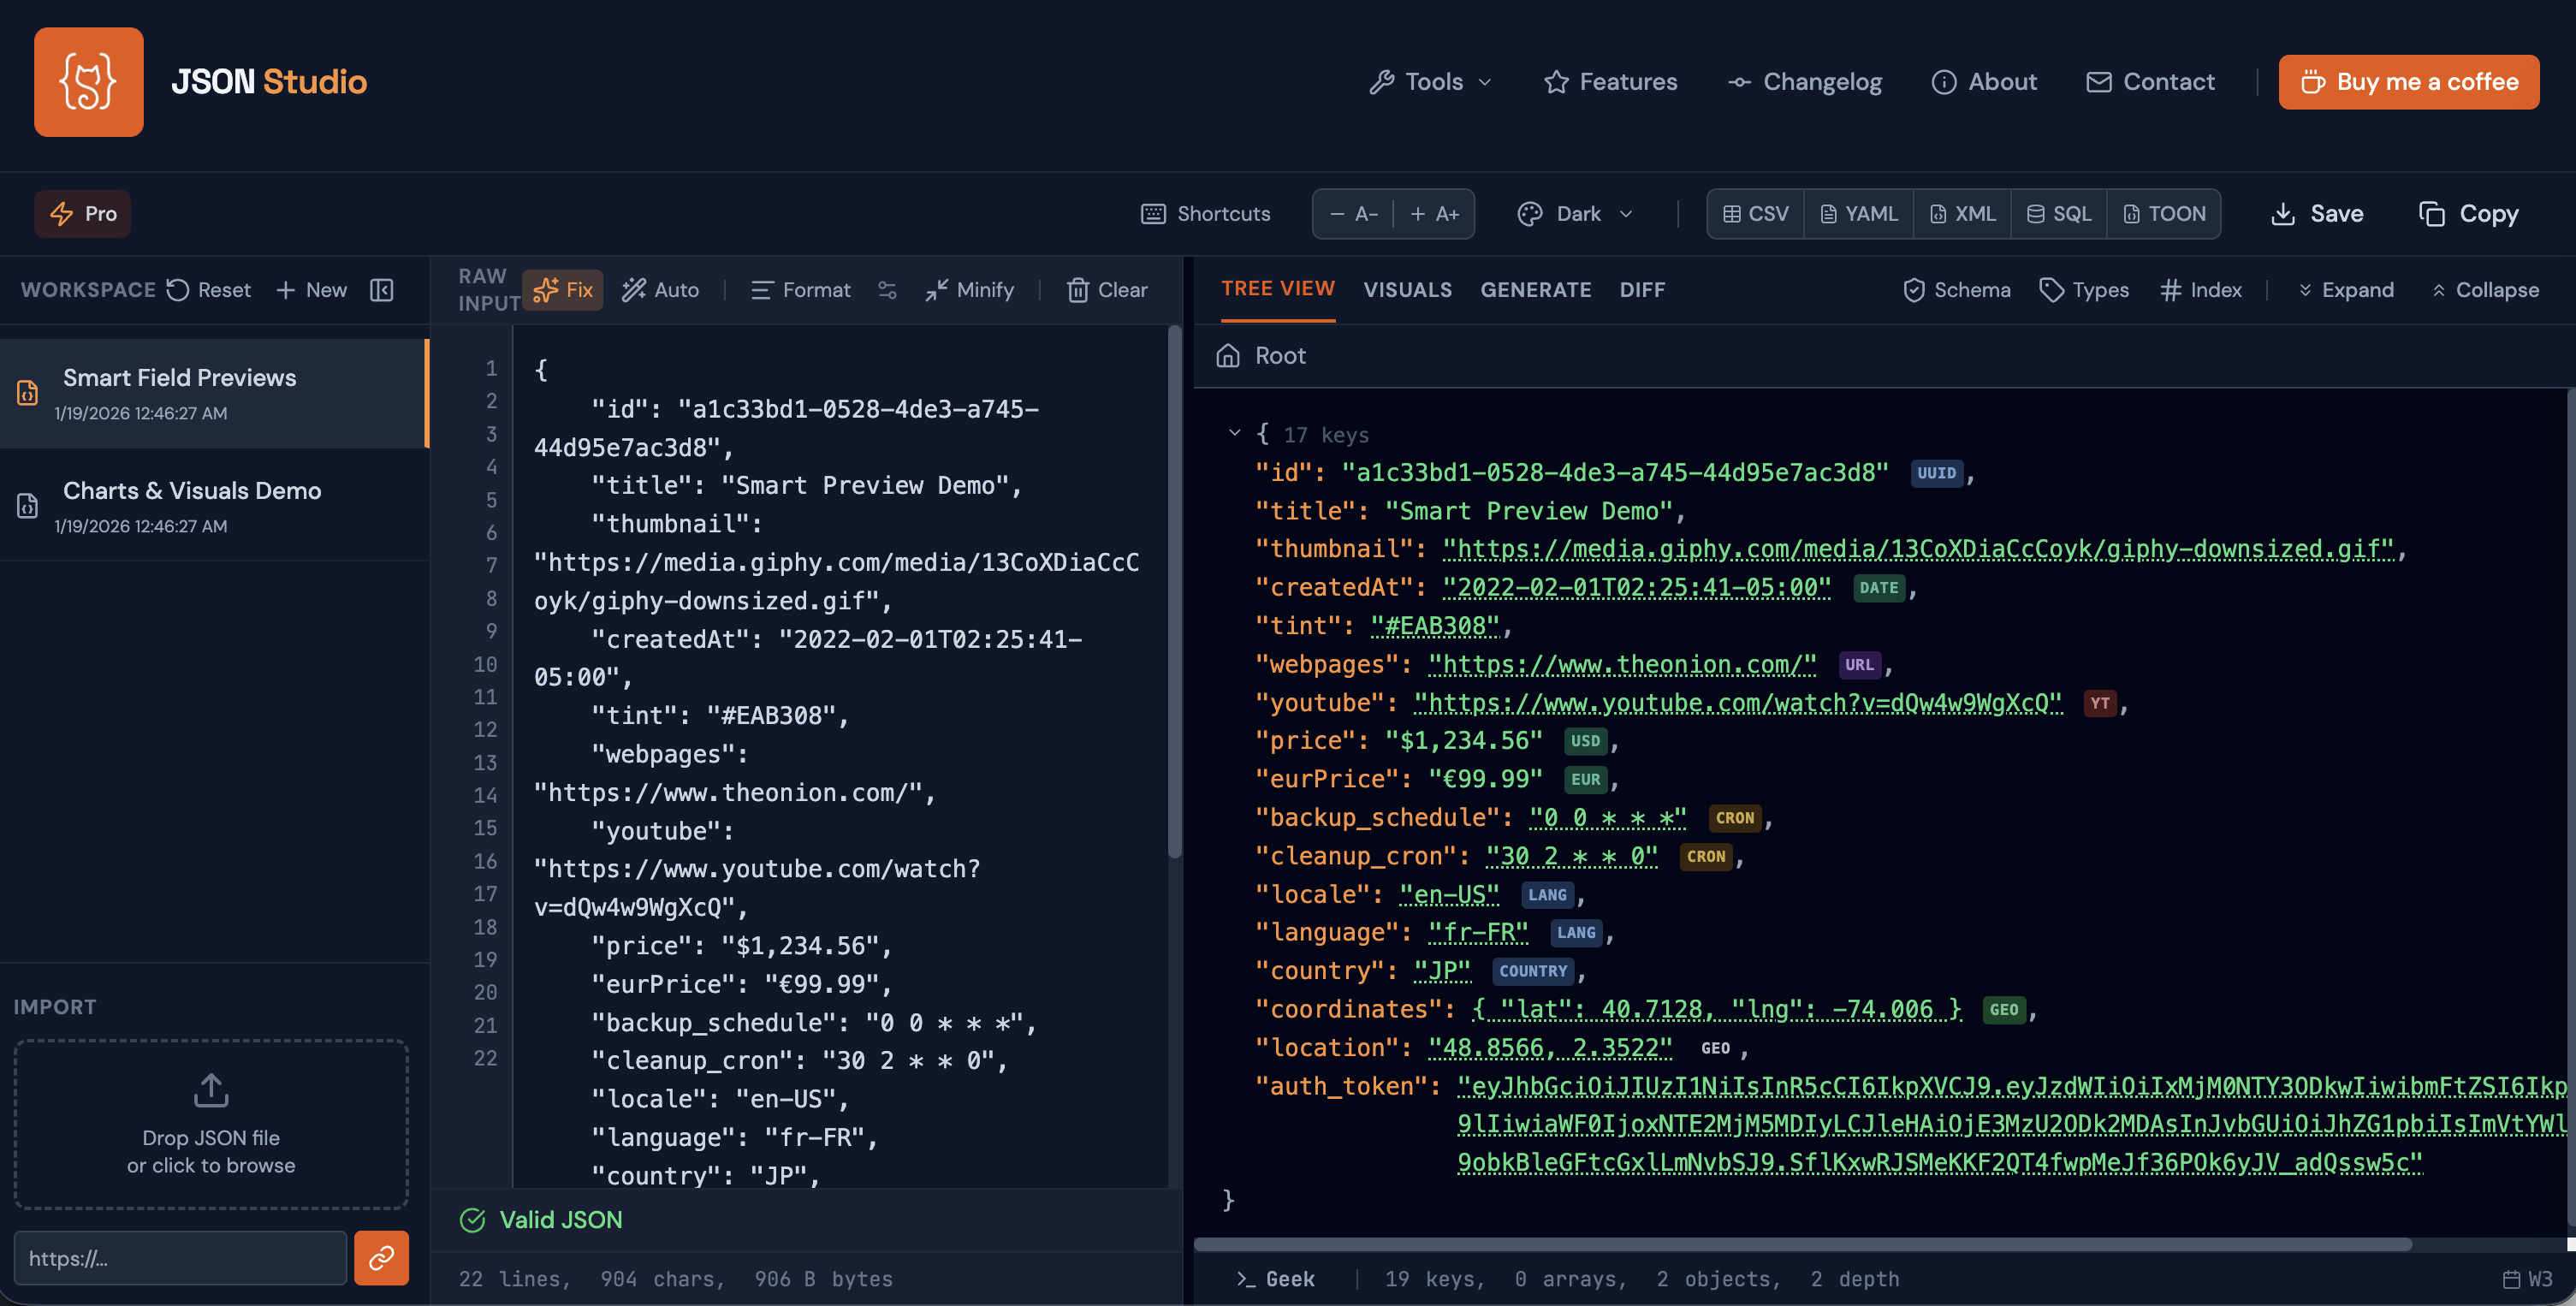Open the Types generator

[2085, 290]
